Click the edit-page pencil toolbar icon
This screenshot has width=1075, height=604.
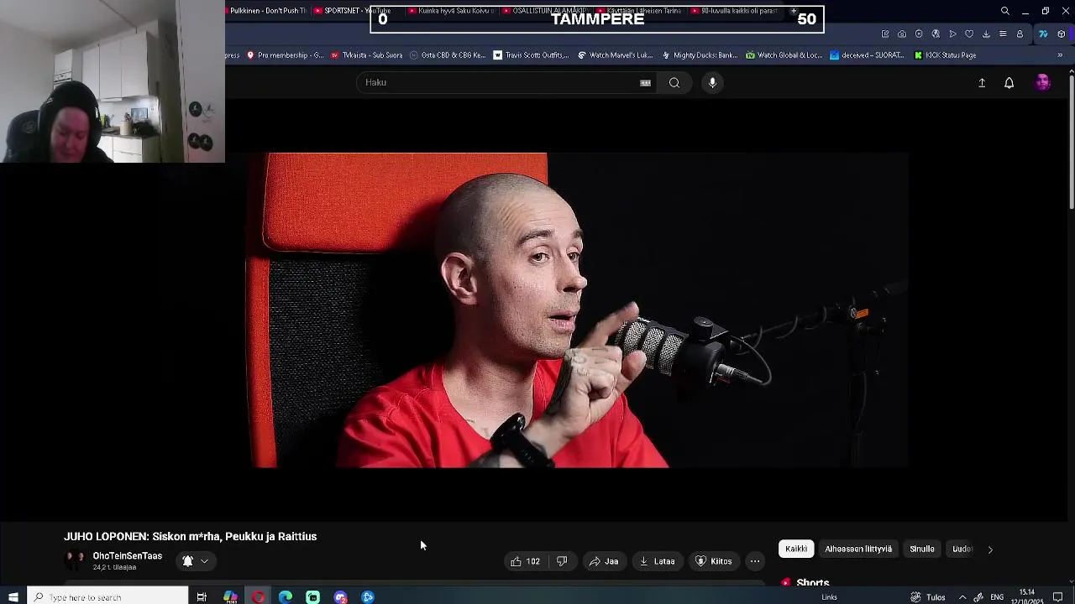tap(885, 34)
